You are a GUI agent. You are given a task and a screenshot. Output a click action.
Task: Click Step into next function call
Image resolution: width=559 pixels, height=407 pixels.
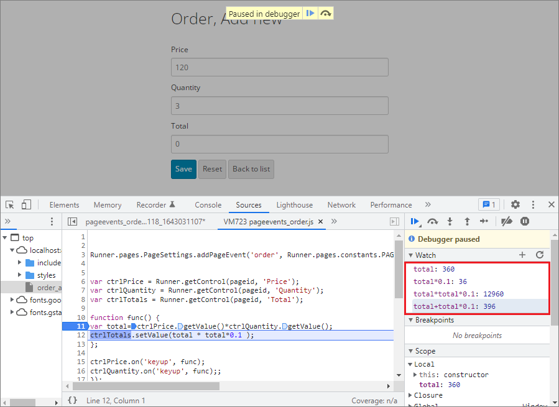(450, 221)
